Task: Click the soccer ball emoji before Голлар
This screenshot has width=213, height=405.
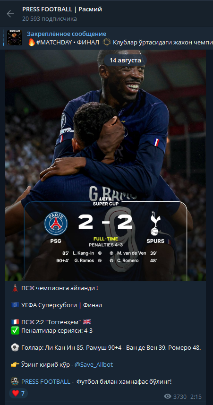Action: click(x=15, y=348)
